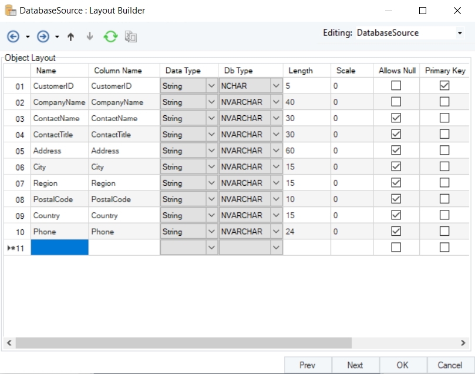Click the database icon in title bar
This screenshot has height=374, width=475.
pyautogui.click(x=10, y=11)
